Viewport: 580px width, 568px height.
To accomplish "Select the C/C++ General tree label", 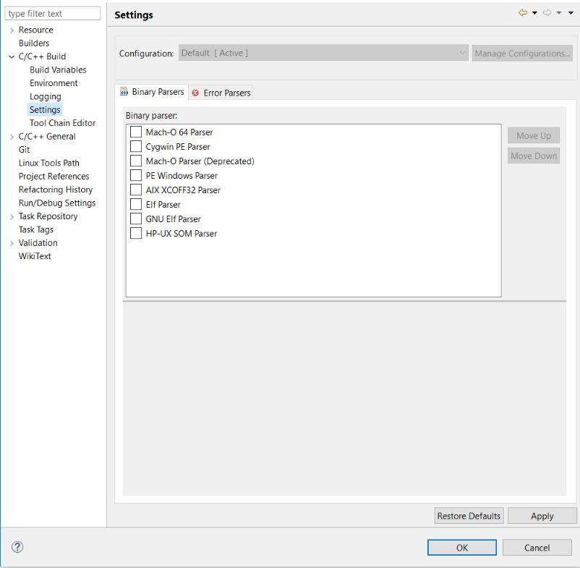I will pos(46,136).
